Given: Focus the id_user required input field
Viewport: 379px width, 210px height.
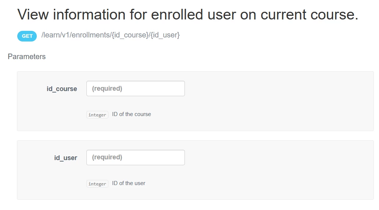Looking at the screenshot, I should [x=135, y=157].
